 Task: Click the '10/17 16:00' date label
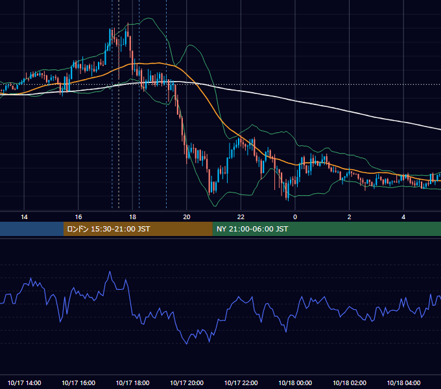point(78,383)
